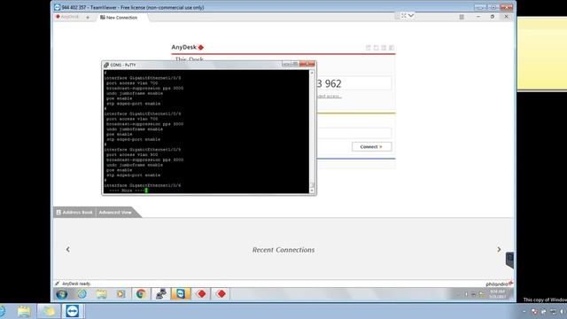Click the AnyDesk red diamond logo
Screen dimensions: 567x319
pos(201,47)
